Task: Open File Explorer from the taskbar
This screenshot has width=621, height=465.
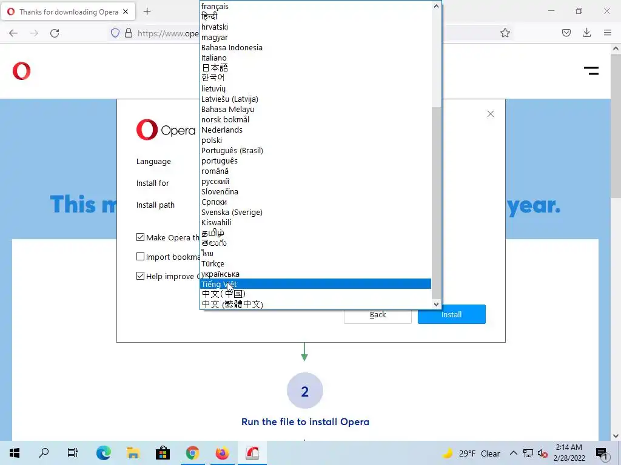Action: point(133,453)
